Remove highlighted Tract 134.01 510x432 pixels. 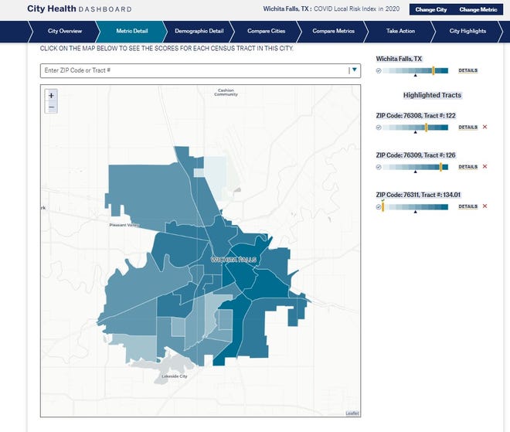[x=484, y=206]
